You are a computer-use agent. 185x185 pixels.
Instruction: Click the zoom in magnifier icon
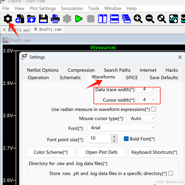coord(138,19)
